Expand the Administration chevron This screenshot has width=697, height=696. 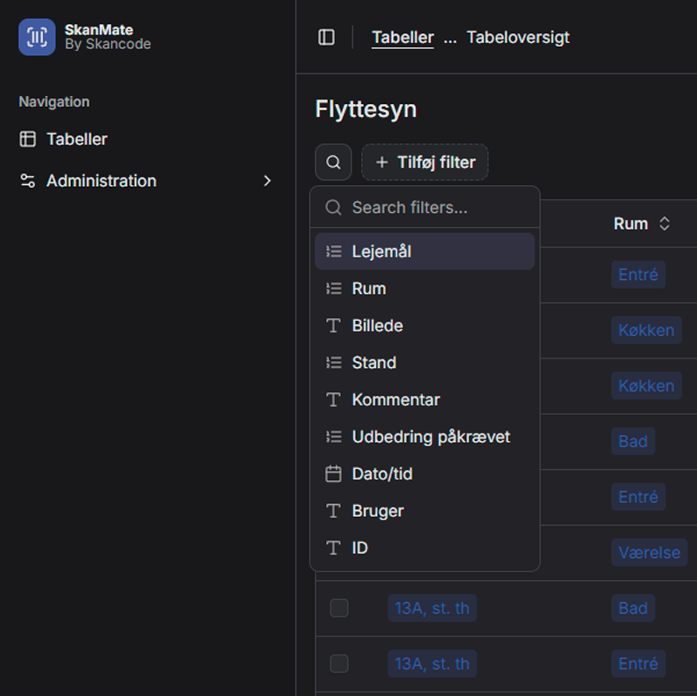[267, 181]
